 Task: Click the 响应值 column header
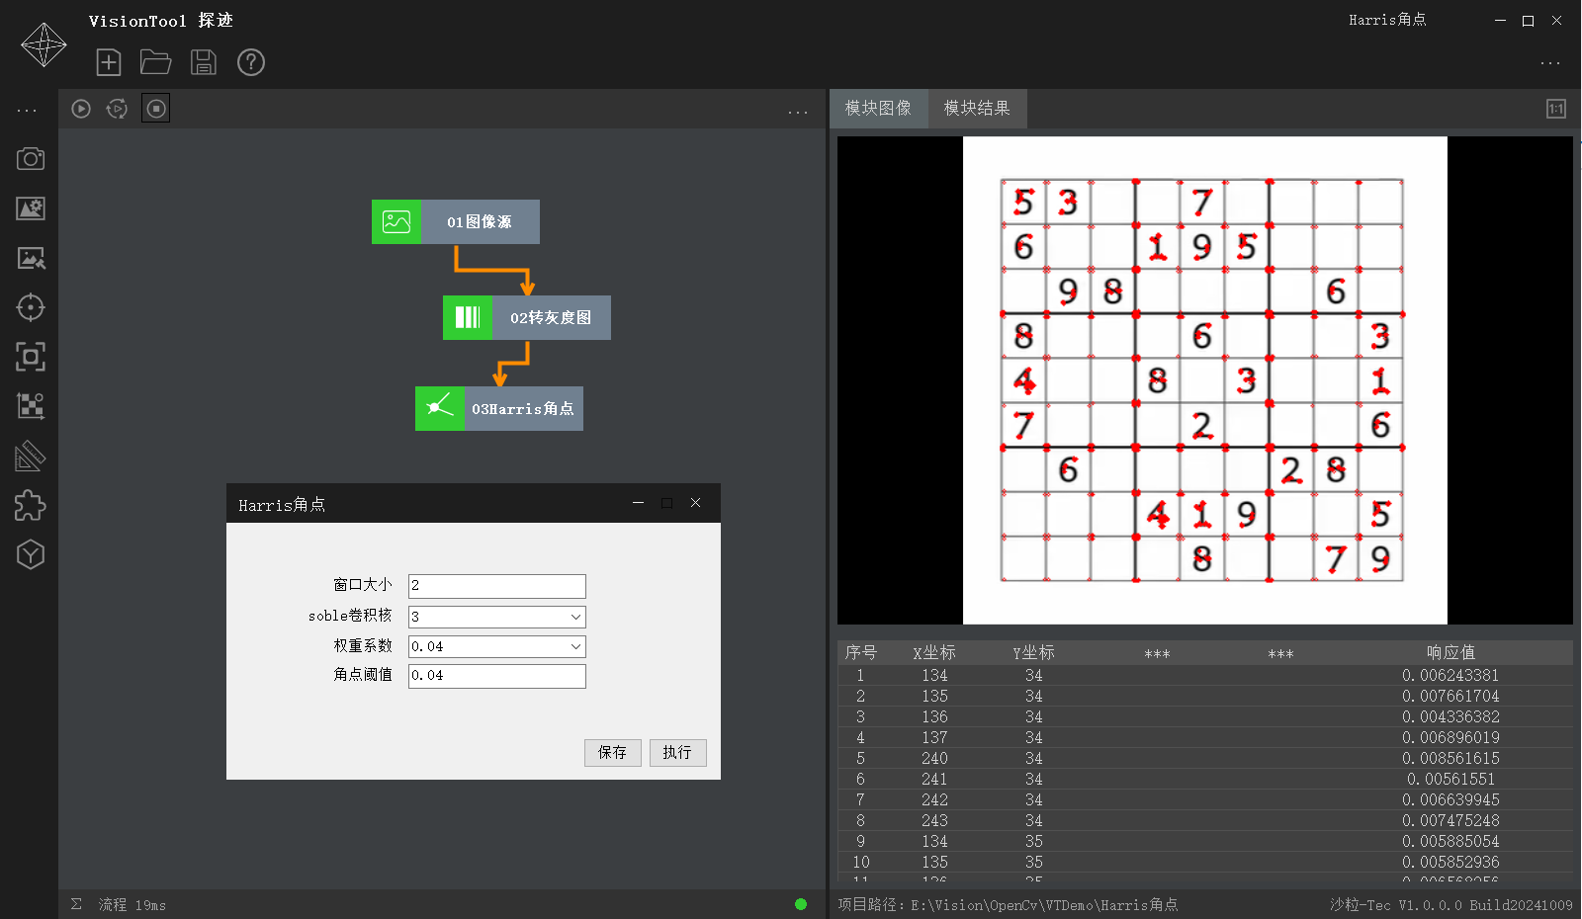[x=1450, y=652]
